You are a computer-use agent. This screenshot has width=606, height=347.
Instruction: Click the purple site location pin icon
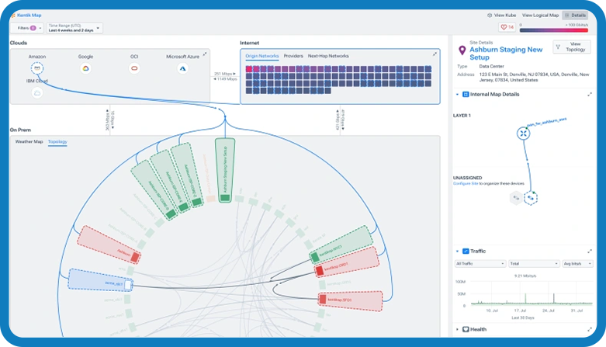(462, 50)
